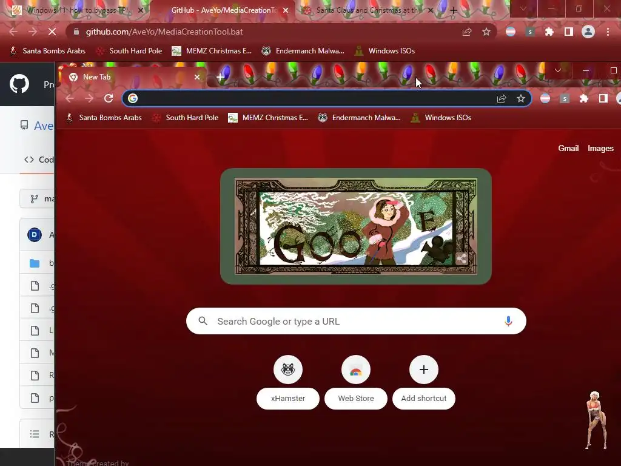Open Windows ISOs bookmark in front window
Viewport: 621px width, 466px height.
(441, 118)
